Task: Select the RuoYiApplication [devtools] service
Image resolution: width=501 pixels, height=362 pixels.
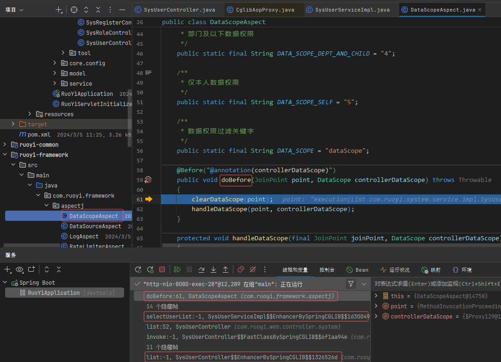Action: 64,293
